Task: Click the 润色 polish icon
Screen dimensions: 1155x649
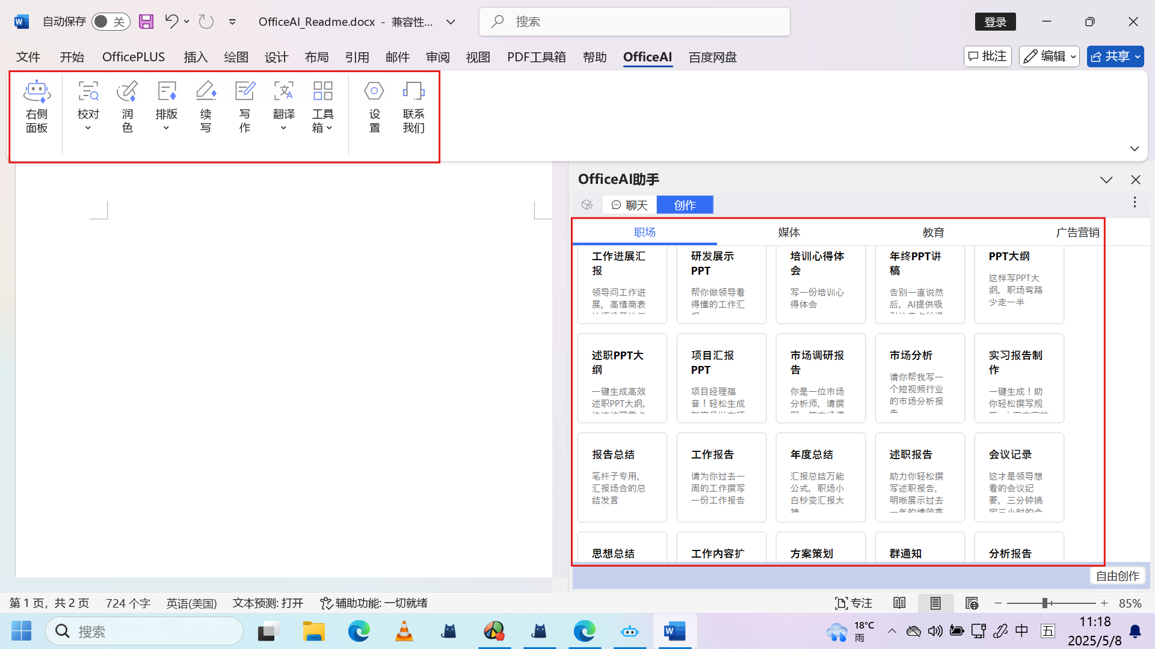Action: click(x=127, y=92)
